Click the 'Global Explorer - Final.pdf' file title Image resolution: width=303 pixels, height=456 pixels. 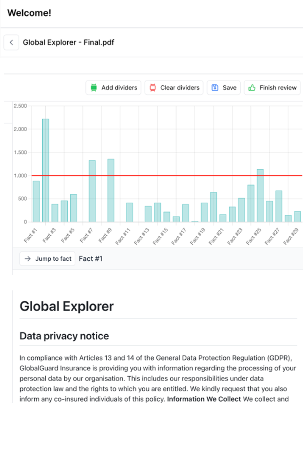[x=68, y=42]
